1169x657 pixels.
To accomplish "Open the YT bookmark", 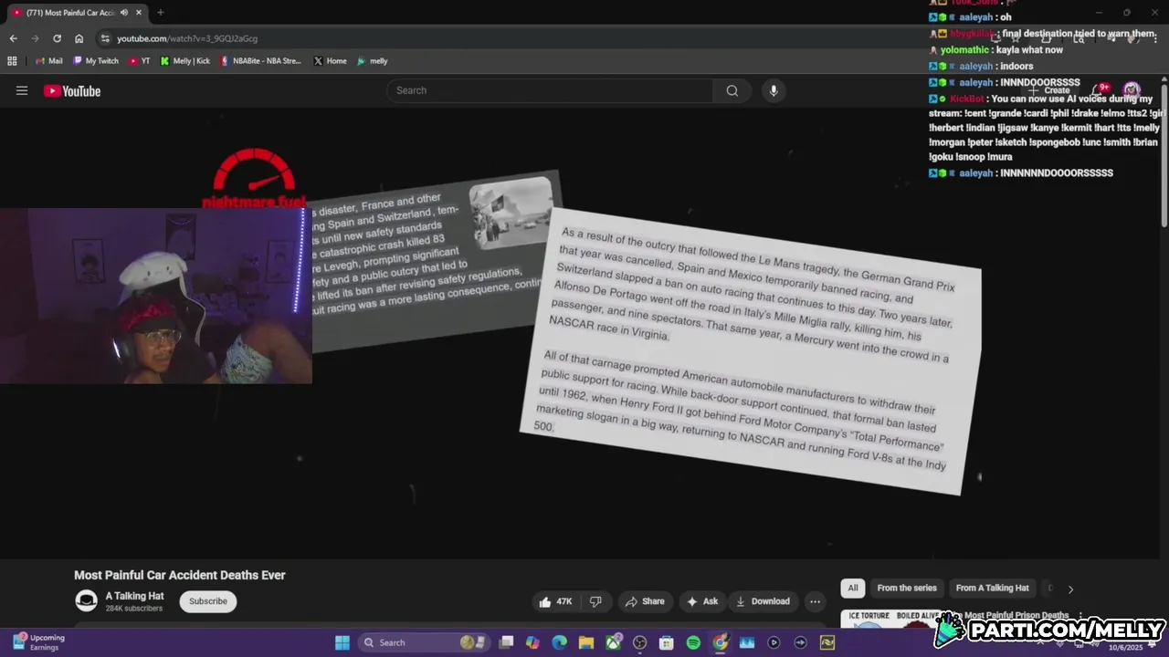I will (140, 61).
